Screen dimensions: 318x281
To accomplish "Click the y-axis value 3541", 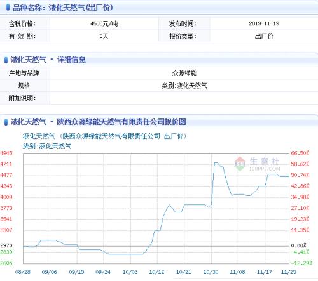I will tap(6, 219).
